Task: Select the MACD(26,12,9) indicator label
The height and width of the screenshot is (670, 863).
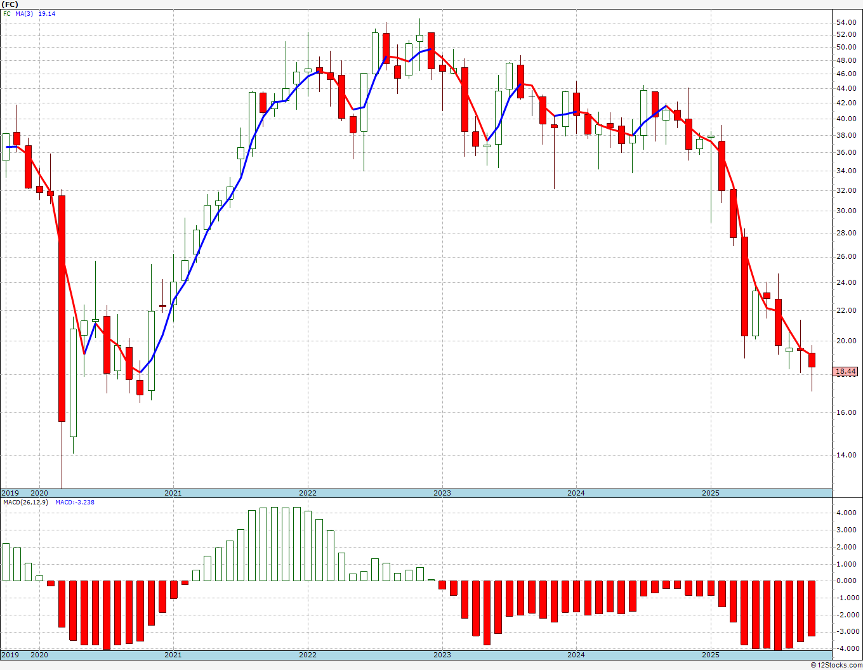Action: click(26, 502)
